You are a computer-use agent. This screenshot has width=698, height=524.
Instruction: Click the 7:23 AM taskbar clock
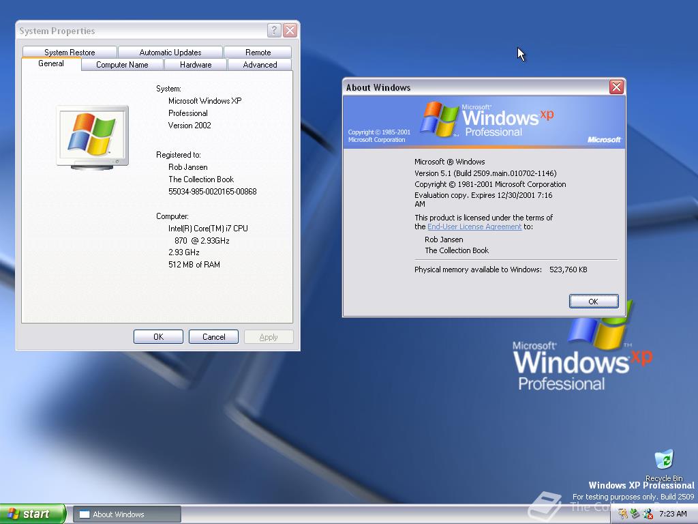673,514
